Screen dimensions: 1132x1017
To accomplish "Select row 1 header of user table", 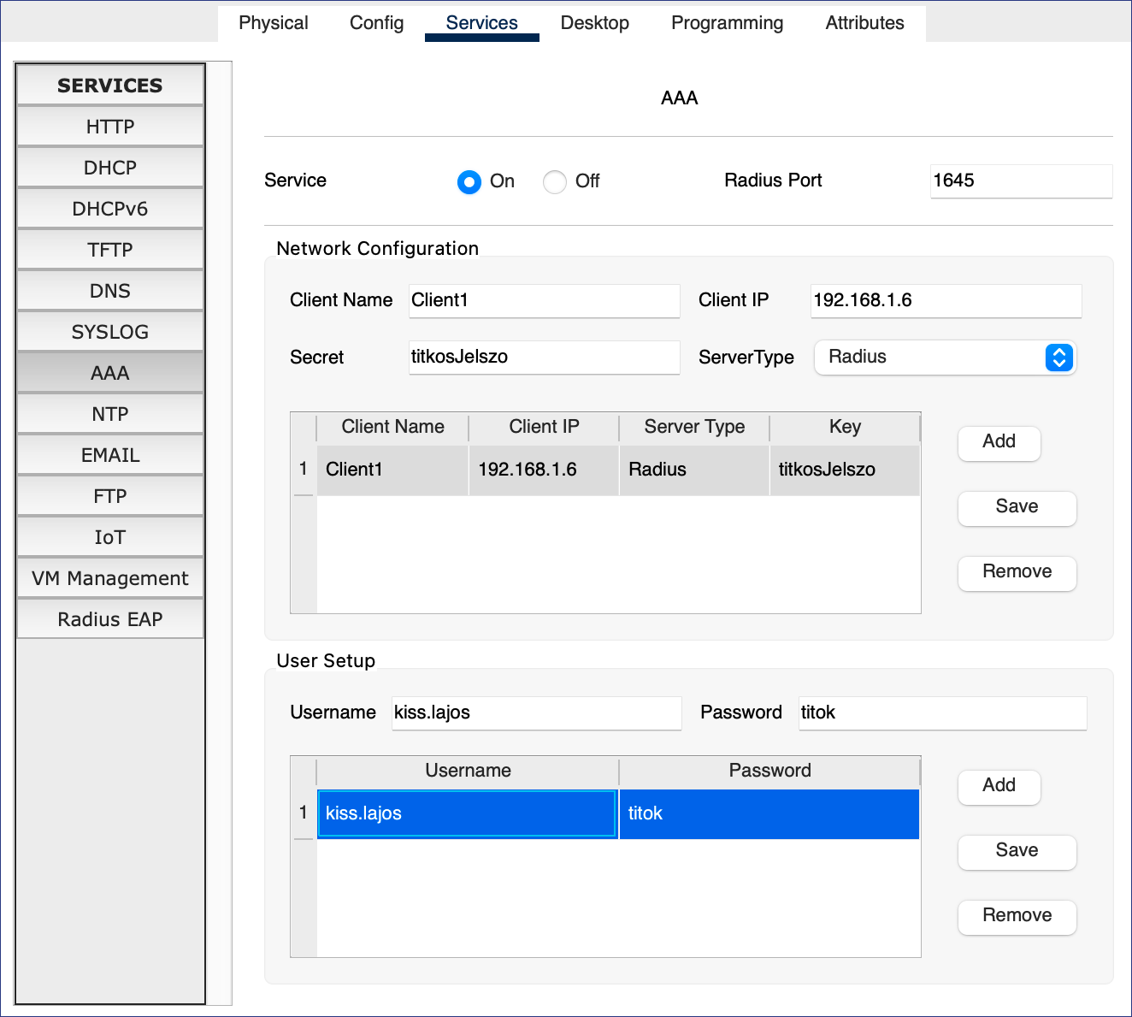I will point(304,813).
